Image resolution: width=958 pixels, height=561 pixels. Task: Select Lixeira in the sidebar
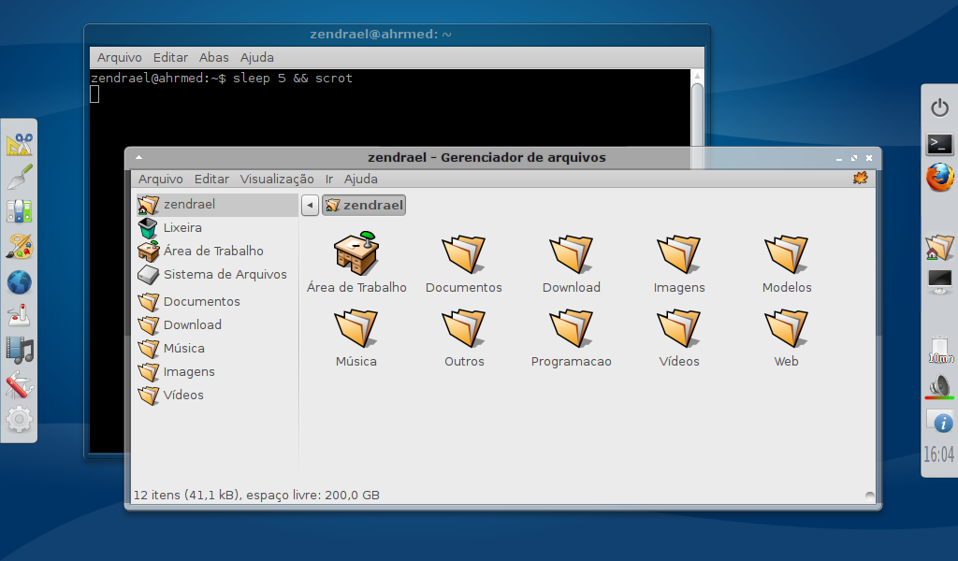pyautogui.click(x=181, y=227)
